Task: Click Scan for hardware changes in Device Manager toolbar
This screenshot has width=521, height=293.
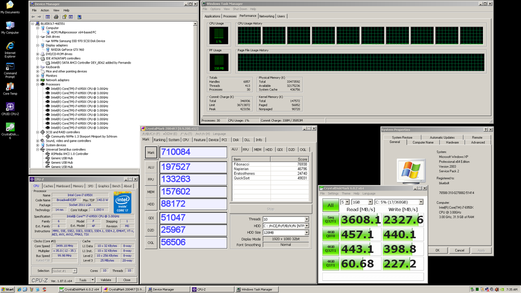Action: pyautogui.click(x=79, y=16)
